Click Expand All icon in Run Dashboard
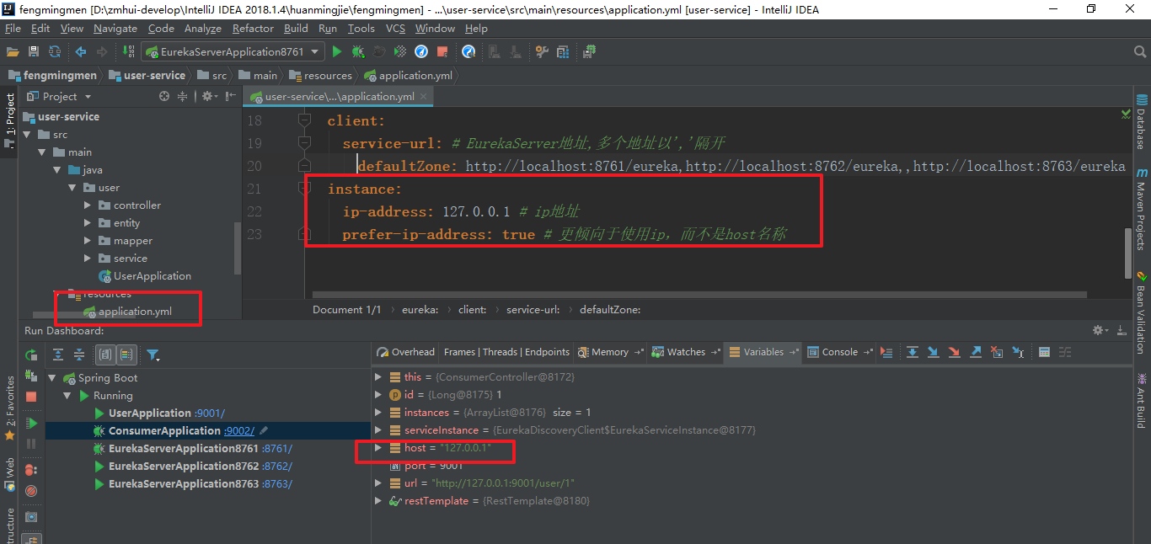 [x=58, y=355]
